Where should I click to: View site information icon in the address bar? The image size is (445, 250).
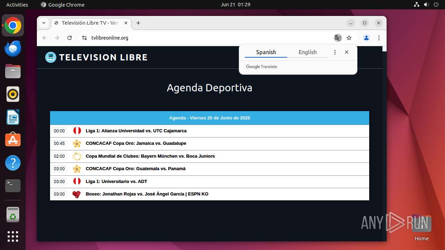pyautogui.click(x=84, y=38)
